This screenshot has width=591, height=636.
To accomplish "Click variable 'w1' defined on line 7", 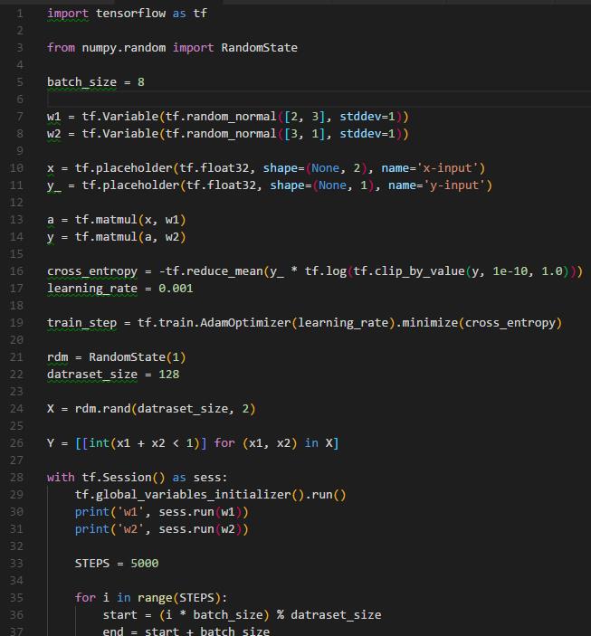I will (54, 117).
